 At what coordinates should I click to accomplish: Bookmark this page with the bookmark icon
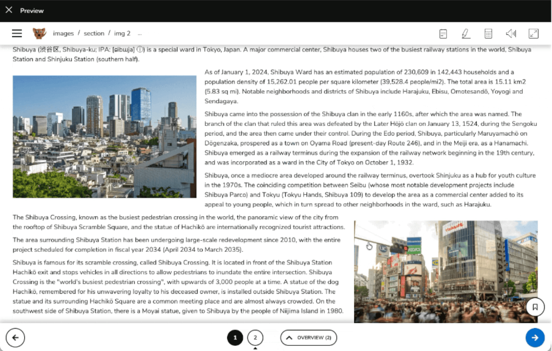tap(535, 307)
